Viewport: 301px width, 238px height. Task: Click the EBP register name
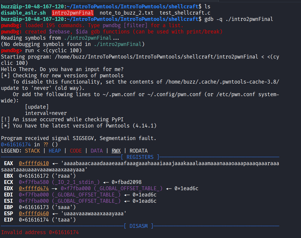[x=8, y=207]
